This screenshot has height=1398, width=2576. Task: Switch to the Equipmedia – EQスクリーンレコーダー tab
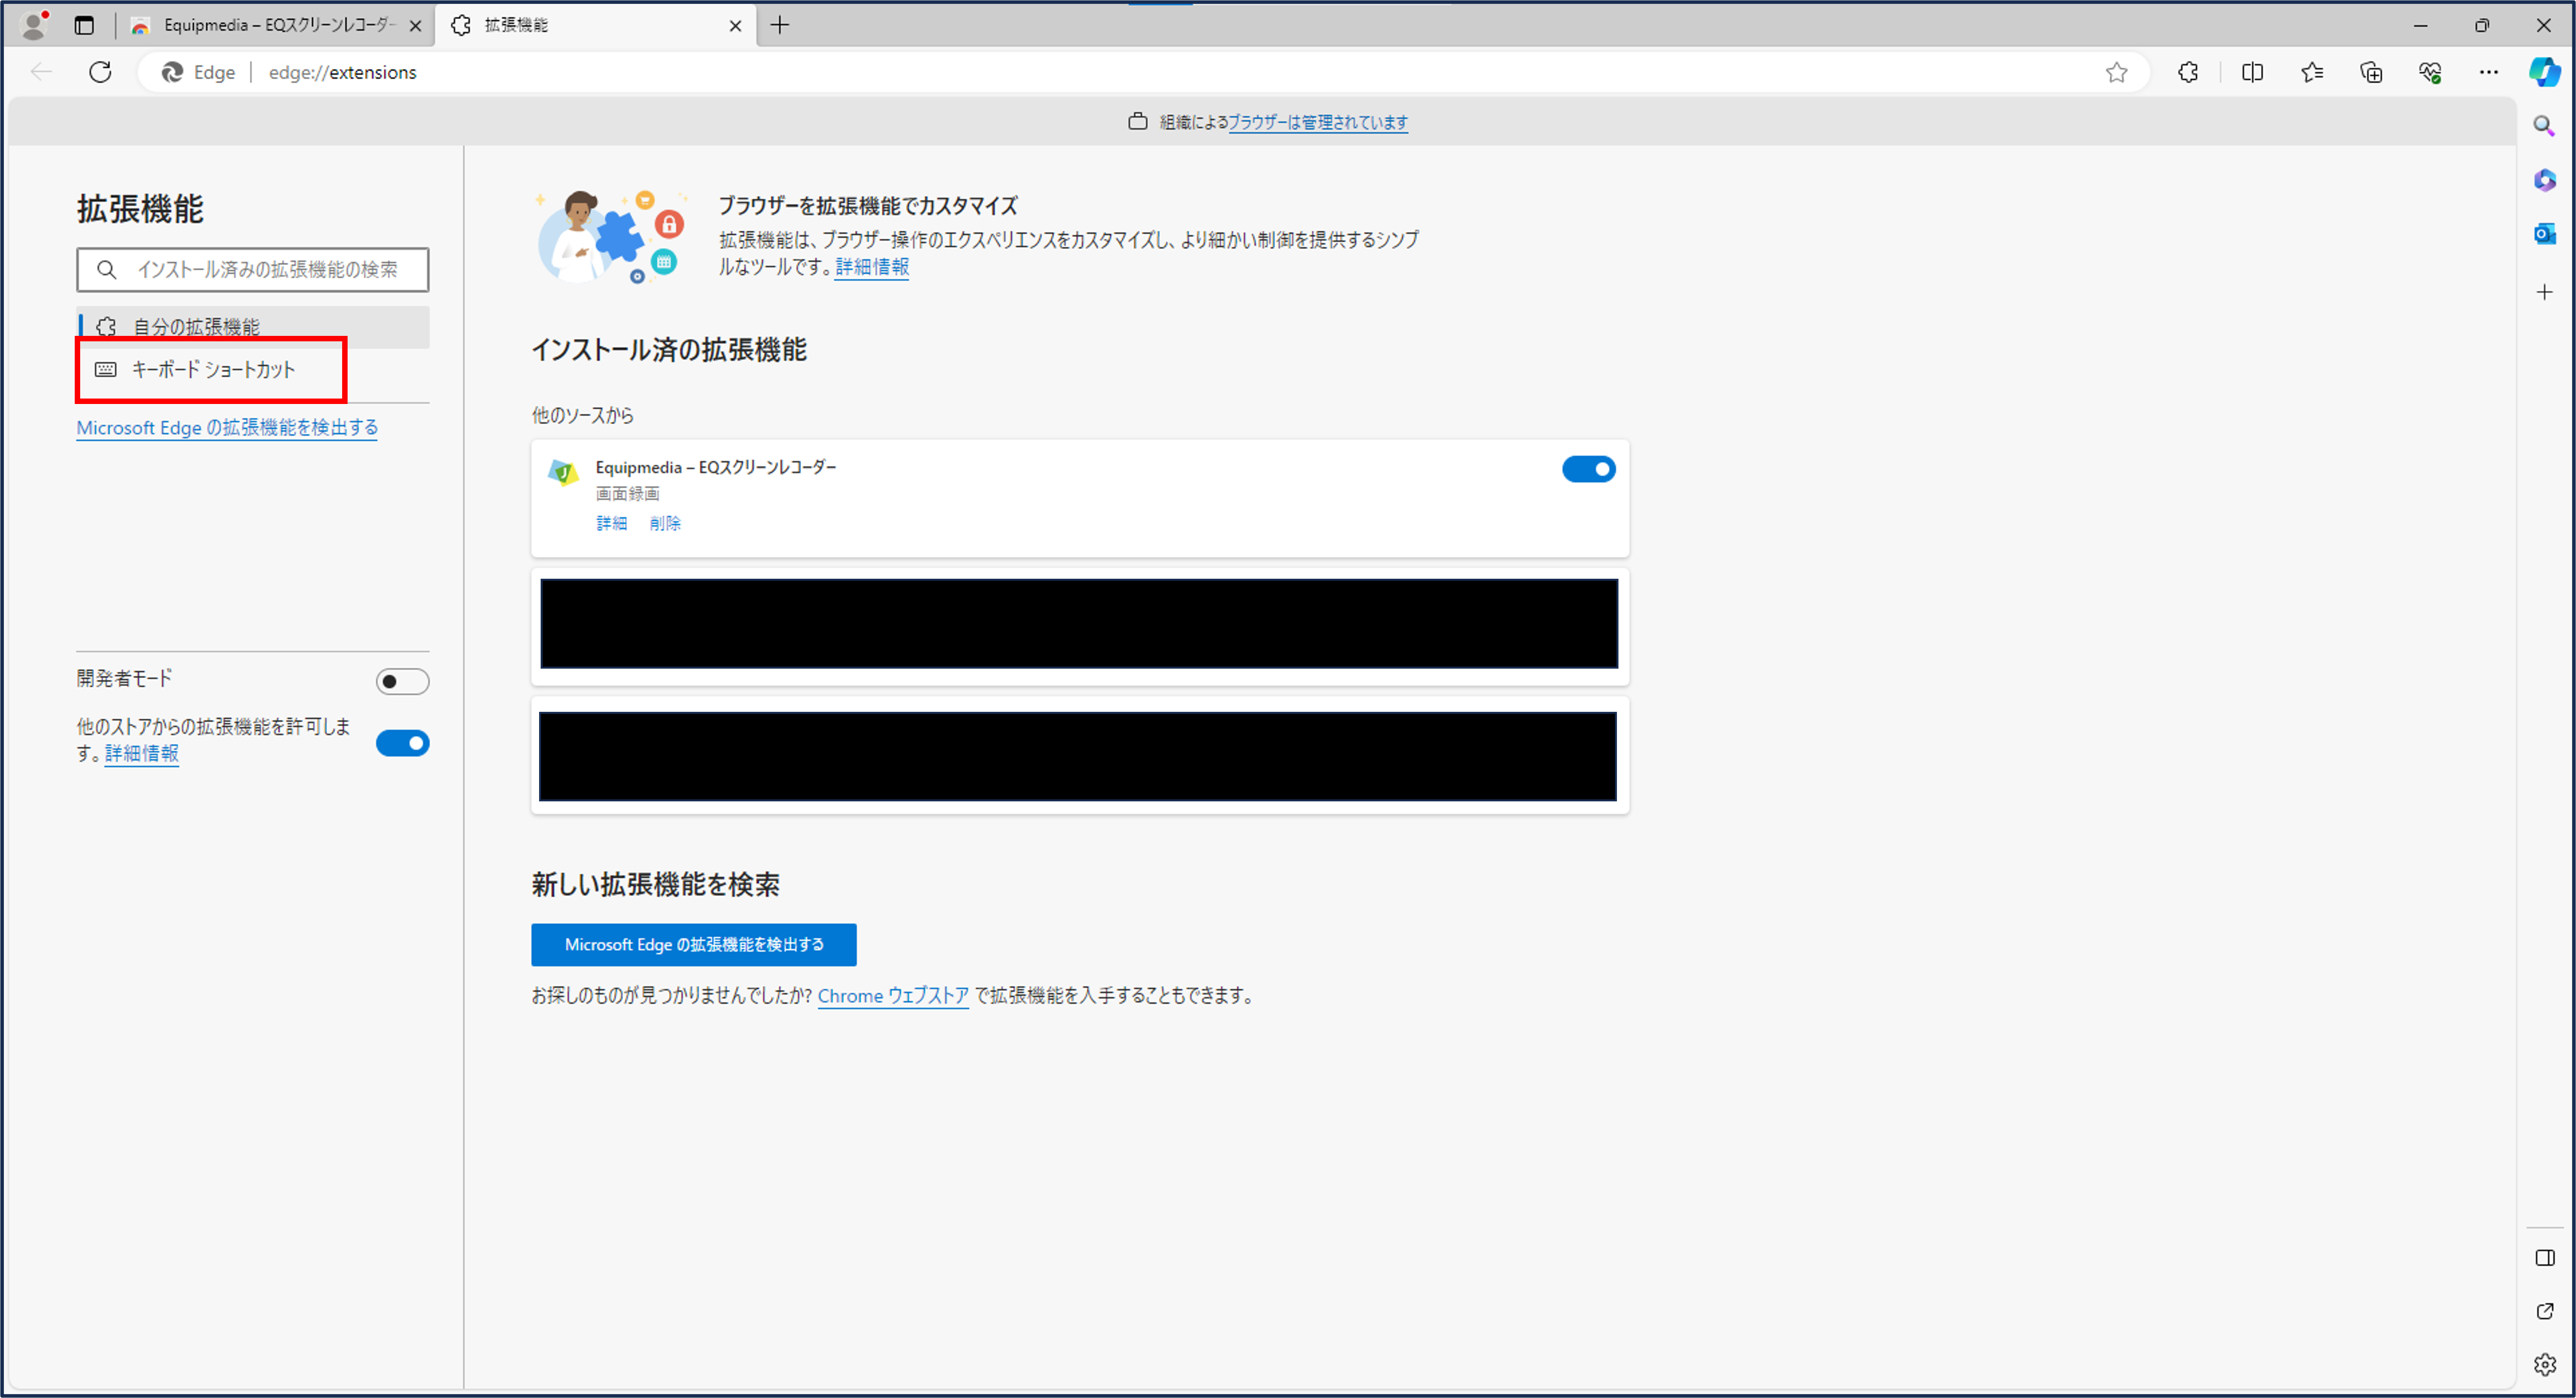pos(277,25)
